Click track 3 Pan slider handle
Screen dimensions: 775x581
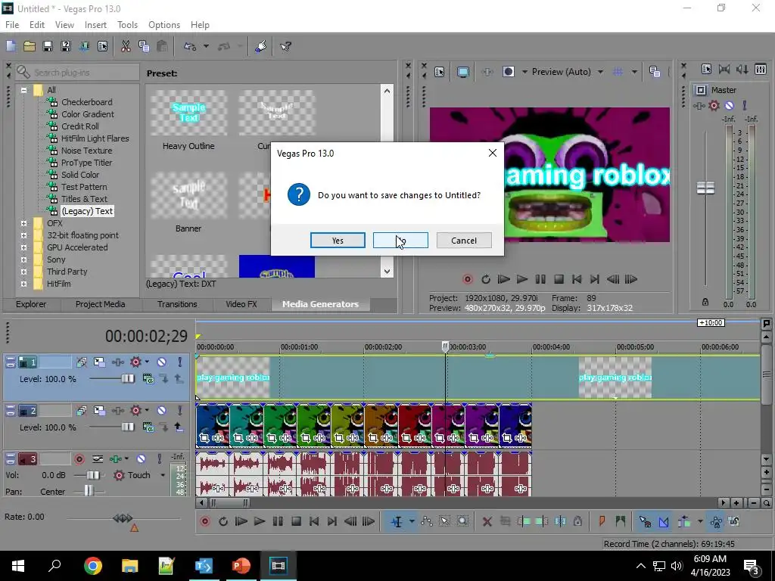89,491
